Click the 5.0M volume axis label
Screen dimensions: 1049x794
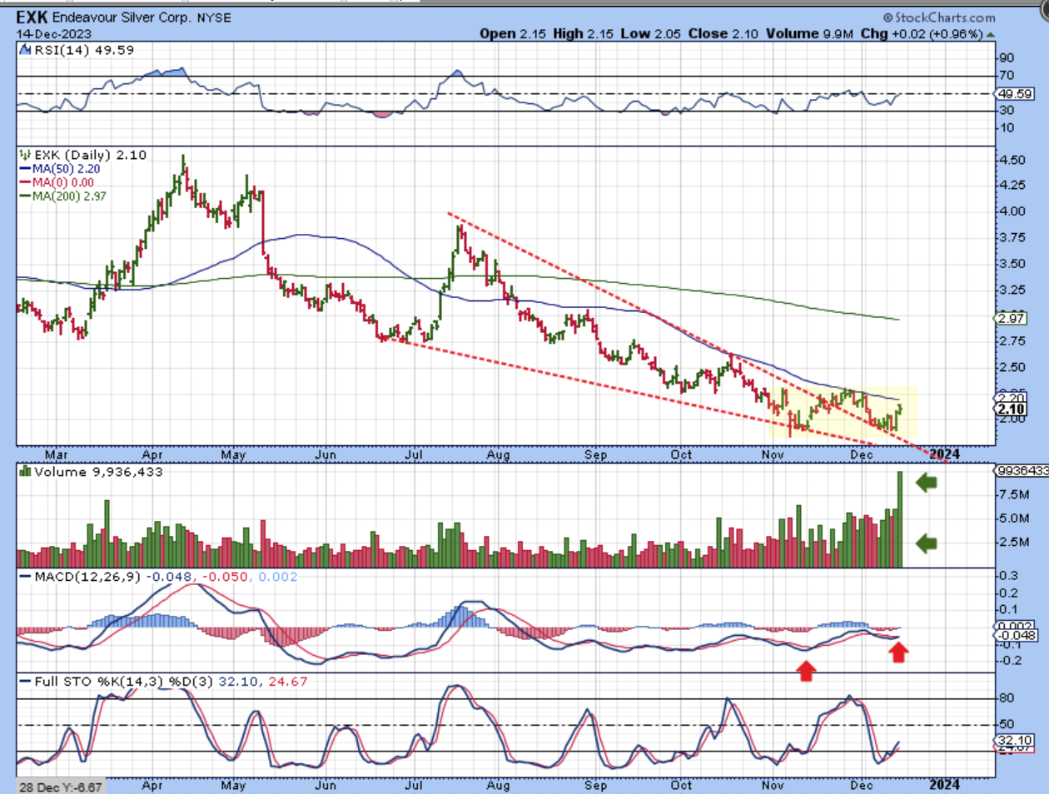click(x=1016, y=519)
